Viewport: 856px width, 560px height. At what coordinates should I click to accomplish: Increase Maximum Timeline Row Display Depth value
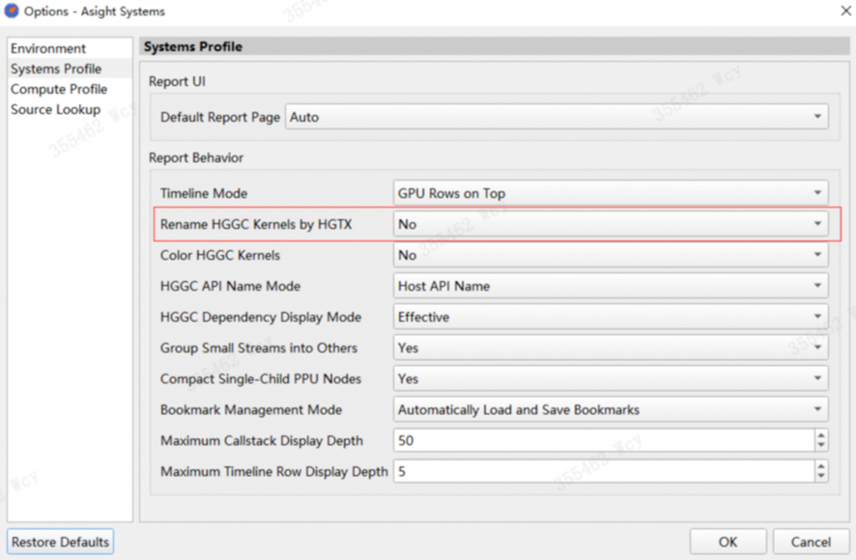tap(821, 466)
